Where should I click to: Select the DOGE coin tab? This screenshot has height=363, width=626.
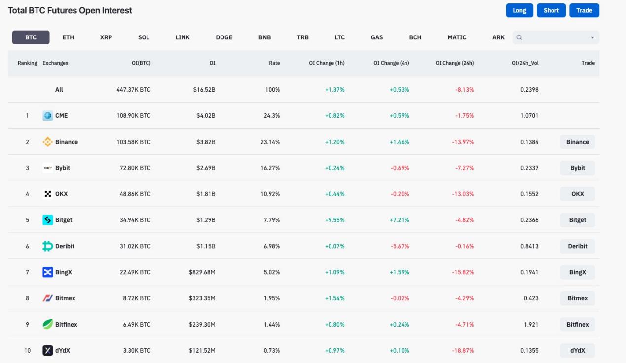(224, 37)
